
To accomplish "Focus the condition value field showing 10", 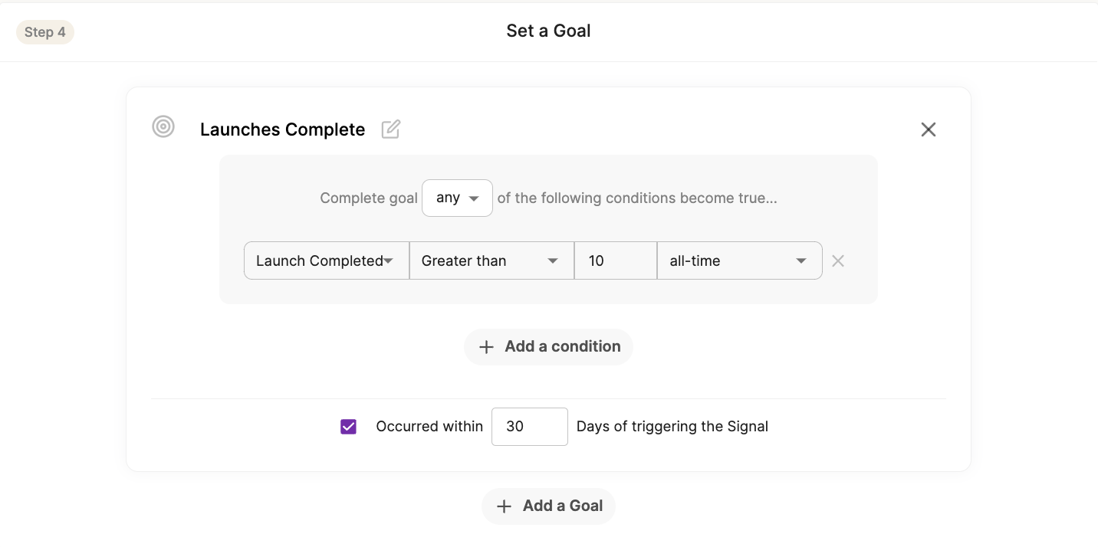I will pos(615,261).
